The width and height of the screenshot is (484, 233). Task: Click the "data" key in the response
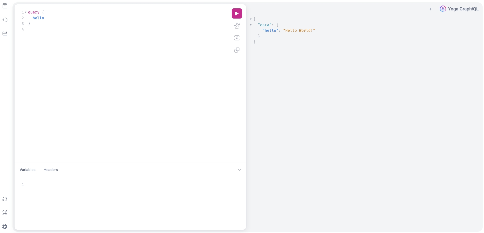(x=265, y=25)
